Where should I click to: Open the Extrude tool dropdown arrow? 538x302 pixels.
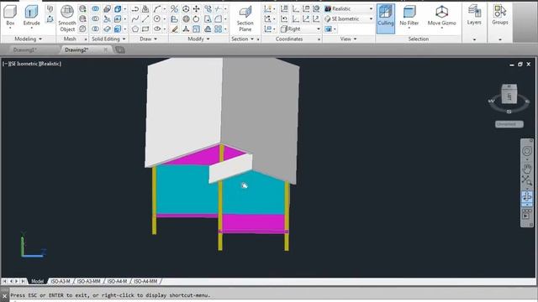(x=31, y=28)
